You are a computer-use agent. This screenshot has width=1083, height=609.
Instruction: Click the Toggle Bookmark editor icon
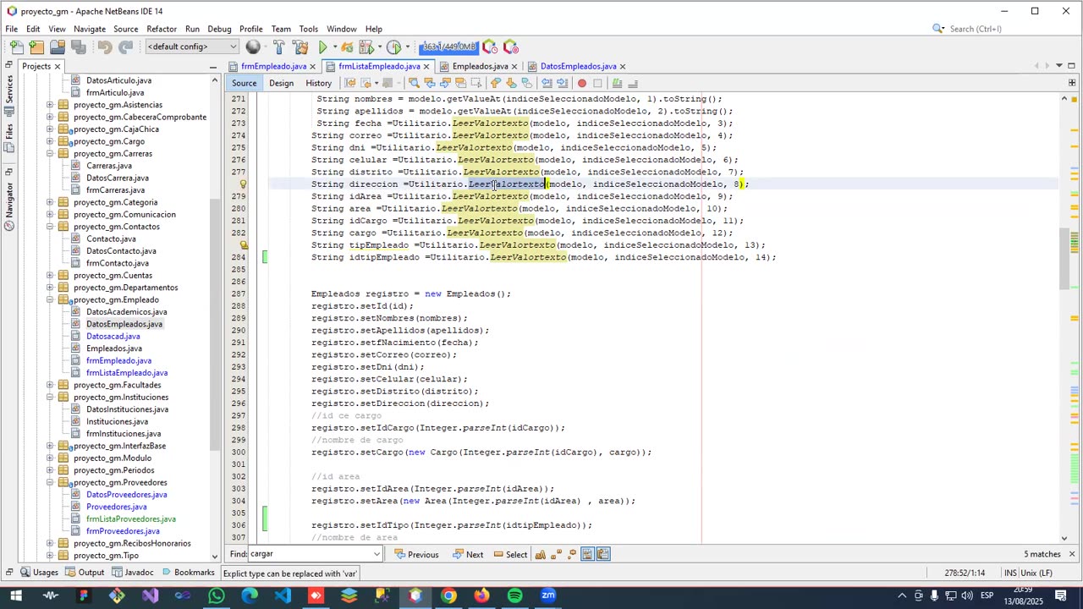(x=527, y=83)
